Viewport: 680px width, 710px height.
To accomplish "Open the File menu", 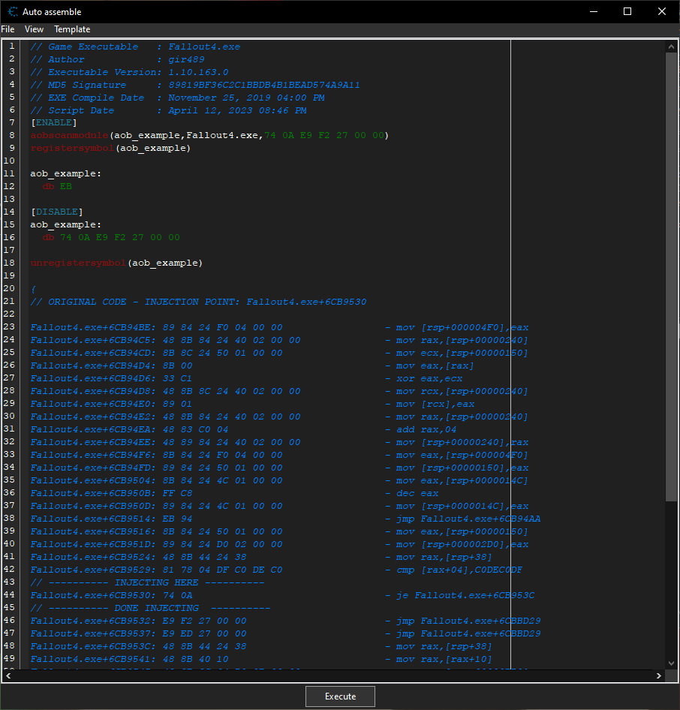I will (8, 29).
